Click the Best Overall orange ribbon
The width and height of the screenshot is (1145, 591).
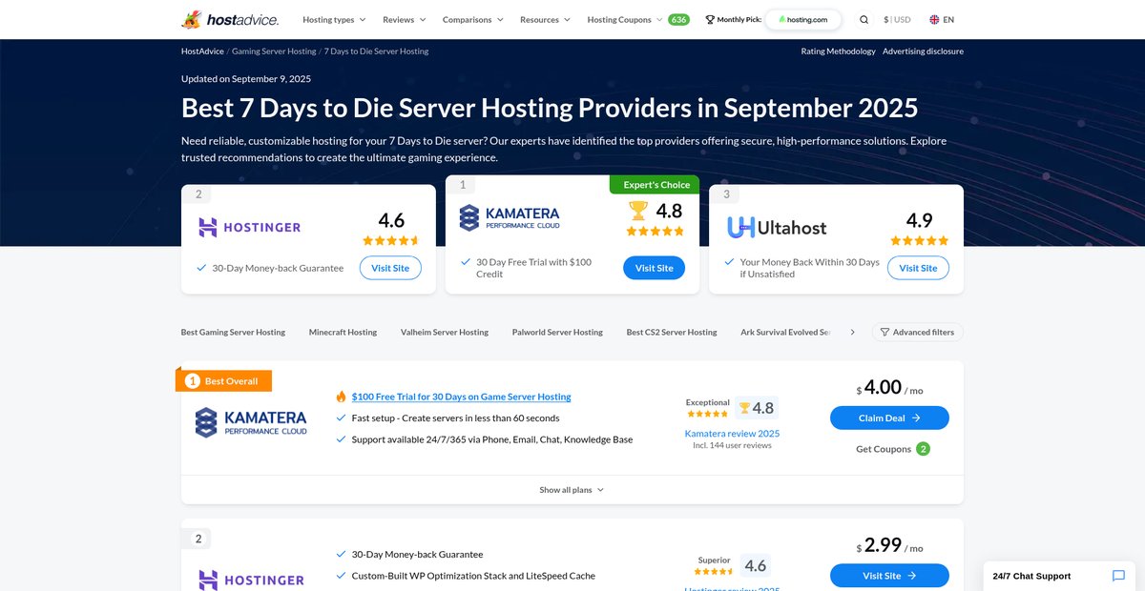(224, 380)
